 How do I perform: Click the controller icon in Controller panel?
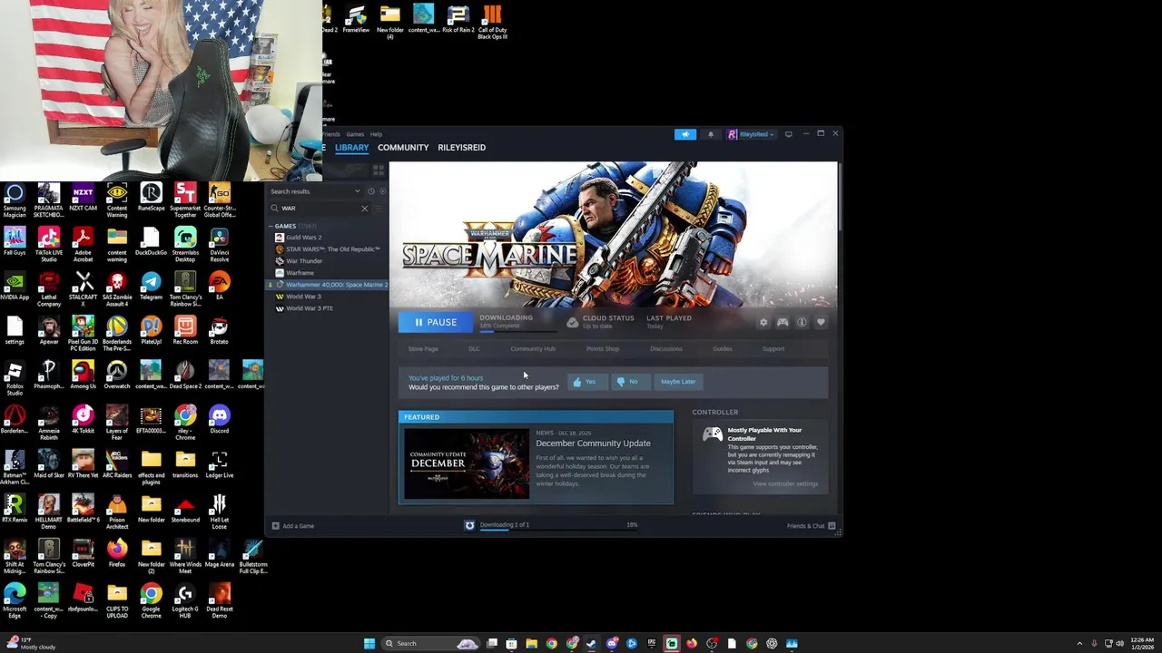tap(713, 435)
